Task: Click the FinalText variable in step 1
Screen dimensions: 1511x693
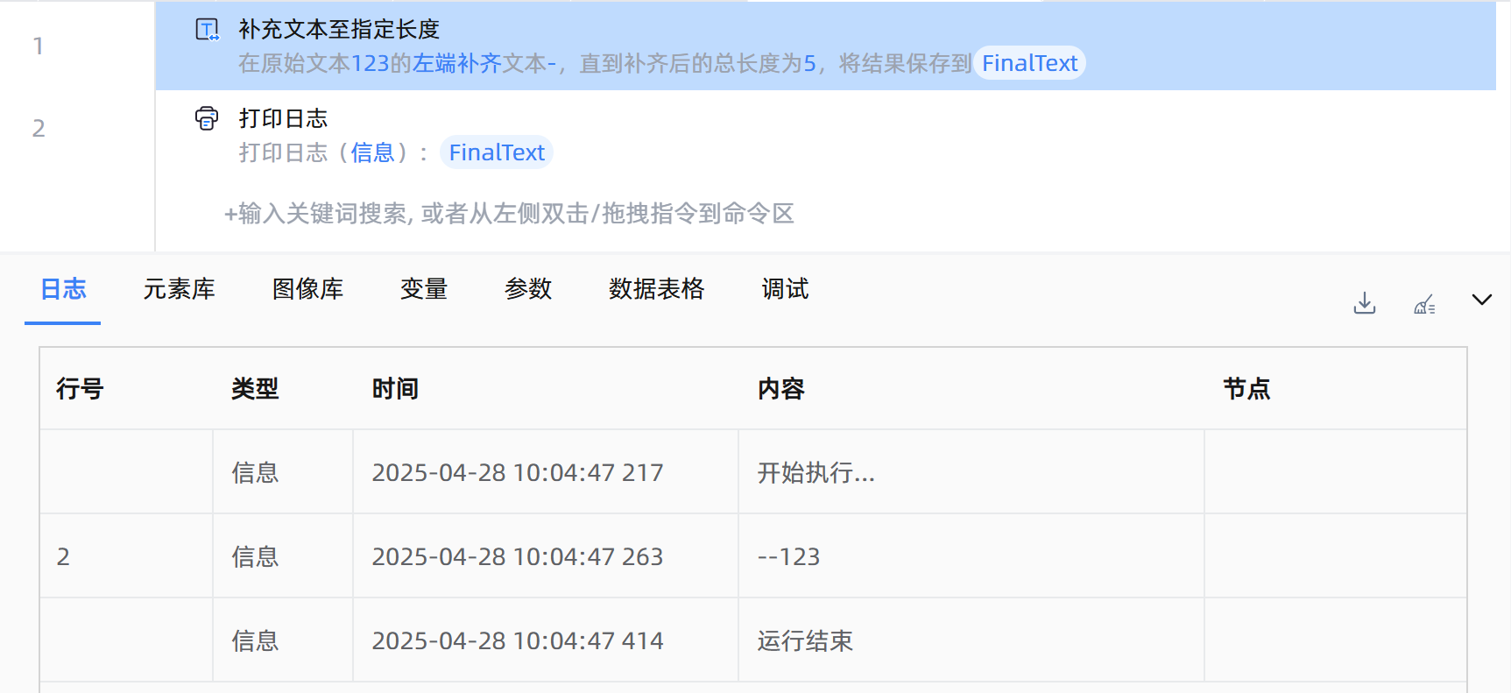Action: coord(1029,63)
